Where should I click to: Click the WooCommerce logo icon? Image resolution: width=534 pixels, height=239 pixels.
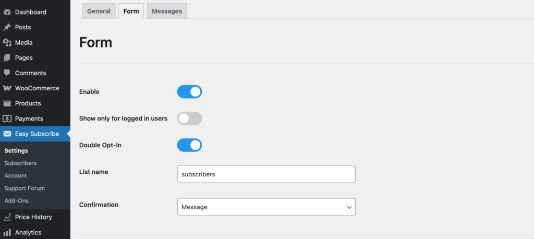coord(7,88)
